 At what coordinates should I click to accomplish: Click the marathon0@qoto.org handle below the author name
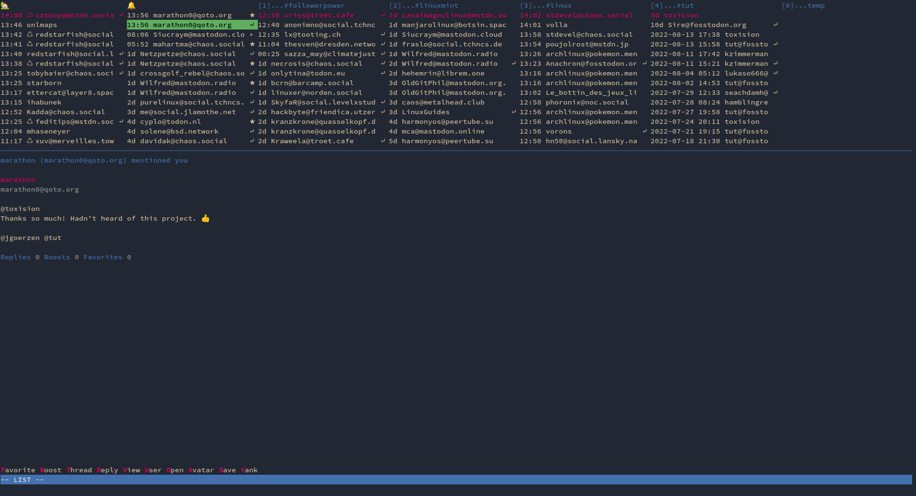coord(40,189)
